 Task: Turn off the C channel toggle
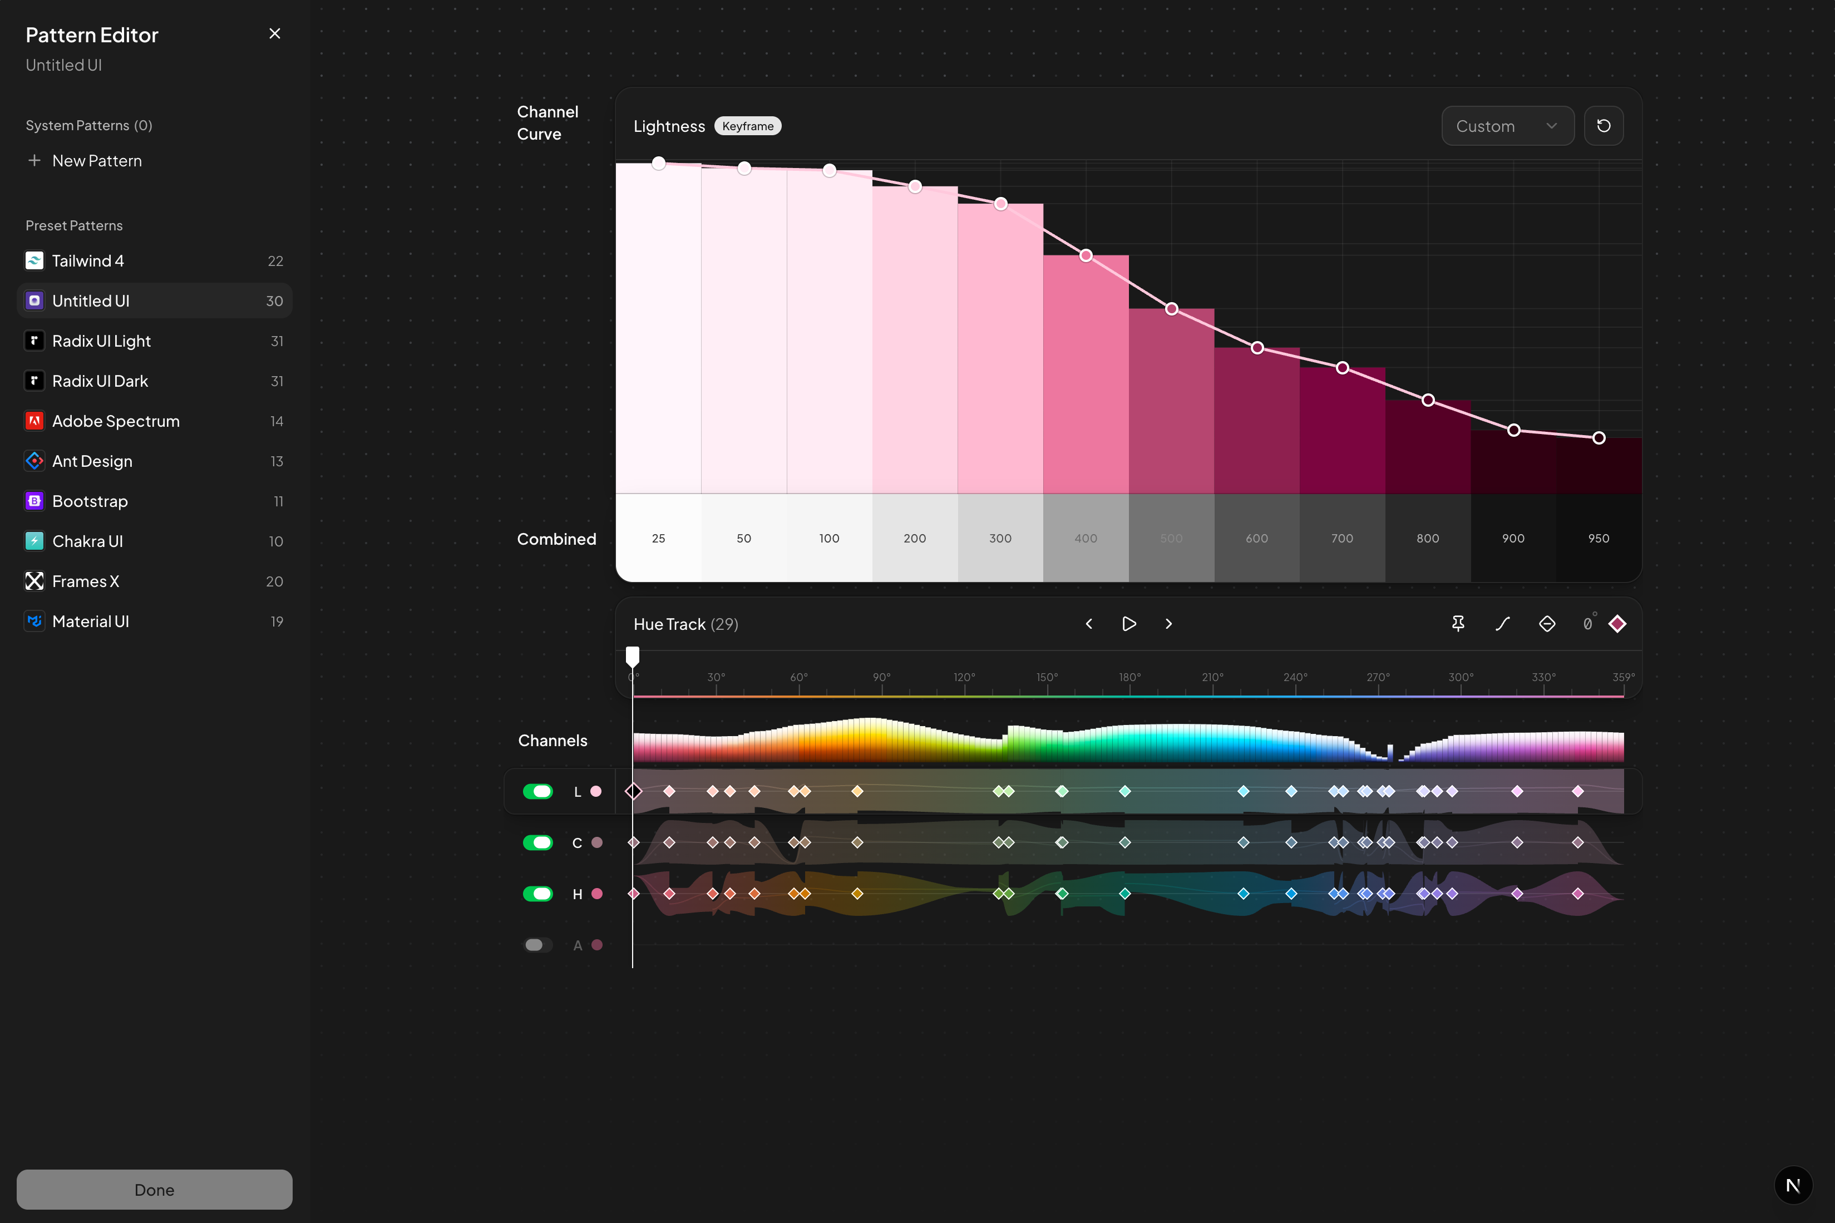click(x=537, y=842)
